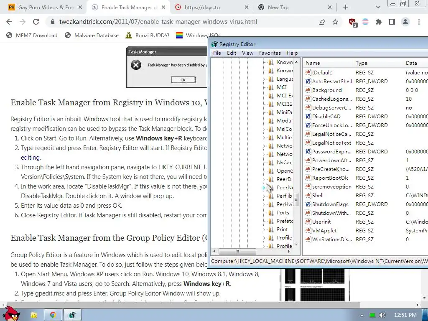This screenshot has height=321, width=428.
Task: Open Registry Editor Favorites menu
Action: coord(270,53)
